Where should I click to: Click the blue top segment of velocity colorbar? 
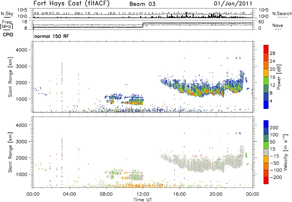coord(266,124)
